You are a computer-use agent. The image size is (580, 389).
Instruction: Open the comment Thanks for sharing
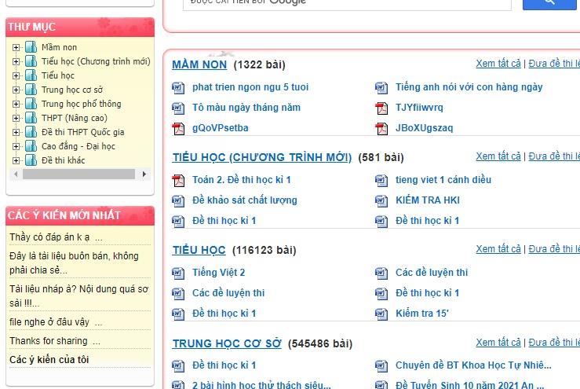[x=55, y=341]
